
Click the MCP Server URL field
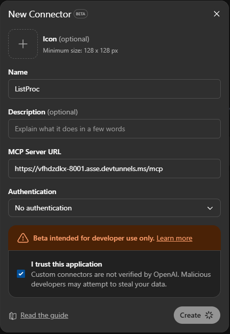(x=114, y=169)
